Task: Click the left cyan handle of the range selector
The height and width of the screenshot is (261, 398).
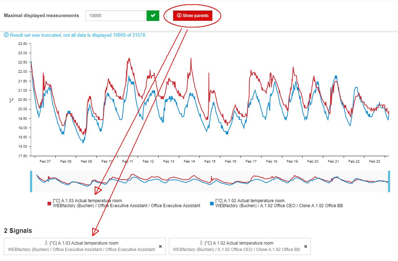Action: 31,180
